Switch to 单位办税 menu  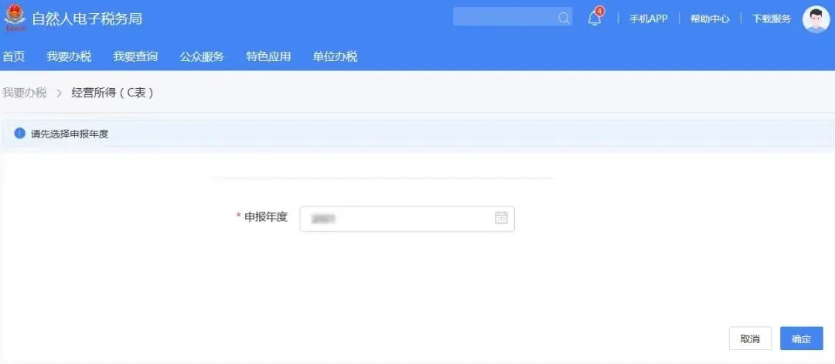(335, 56)
